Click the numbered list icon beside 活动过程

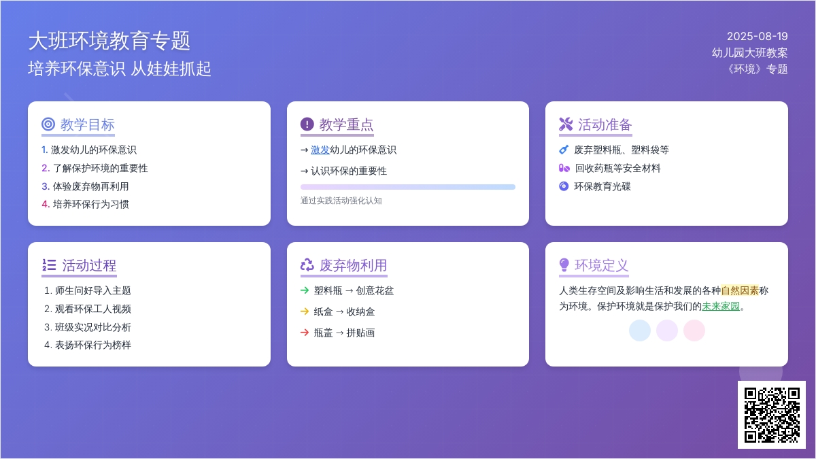[48, 265]
